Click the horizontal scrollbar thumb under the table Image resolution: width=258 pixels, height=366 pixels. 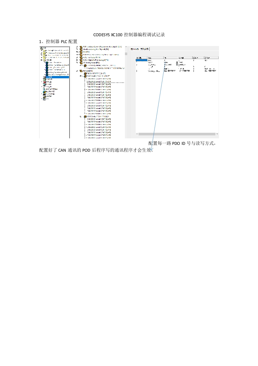[177, 134]
